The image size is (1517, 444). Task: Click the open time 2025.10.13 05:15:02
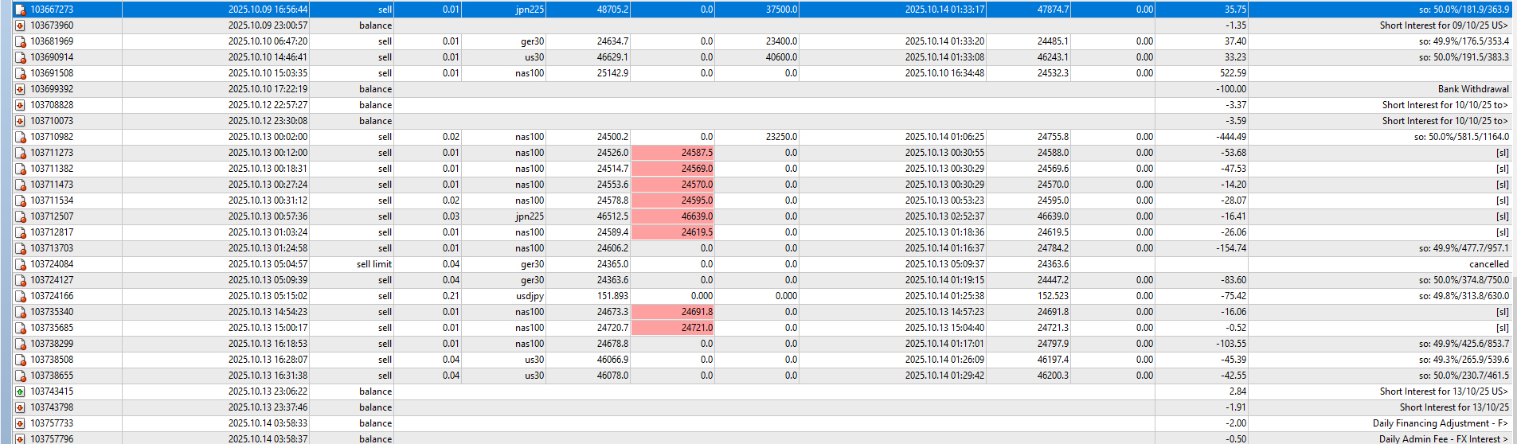(x=268, y=296)
